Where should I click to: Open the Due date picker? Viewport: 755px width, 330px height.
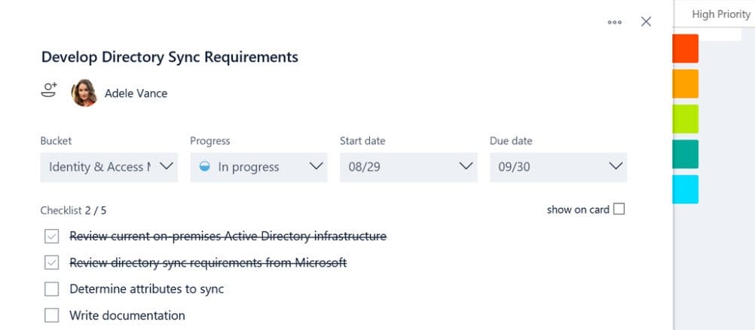[x=558, y=167]
